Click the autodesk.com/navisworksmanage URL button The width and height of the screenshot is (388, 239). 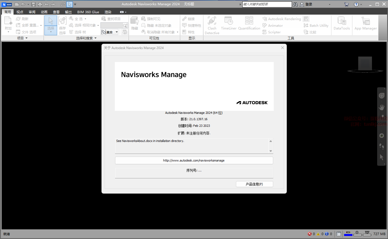click(x=194, y=160)
